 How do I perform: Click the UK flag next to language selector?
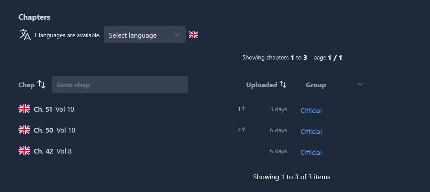pyautogui.click(x=193, y=35)
